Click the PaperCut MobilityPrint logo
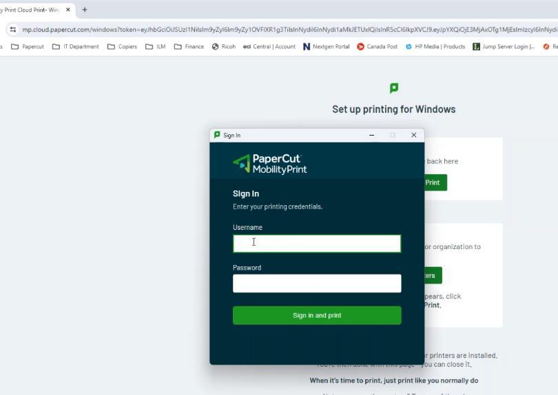 [270, 164]
